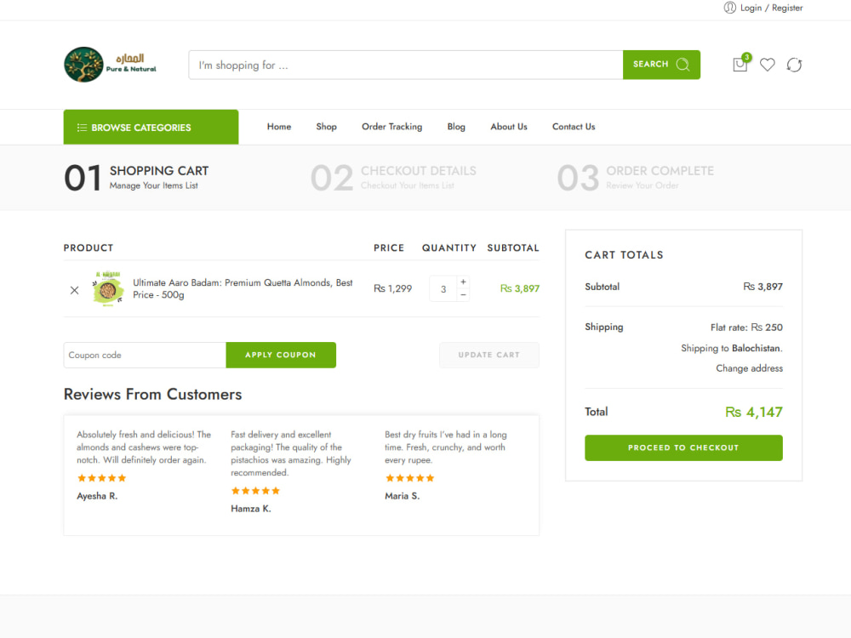Click the Flat rate: Rs 250 text
The image size is (851, 638).
pyautogui.click(x=746, y=328)
